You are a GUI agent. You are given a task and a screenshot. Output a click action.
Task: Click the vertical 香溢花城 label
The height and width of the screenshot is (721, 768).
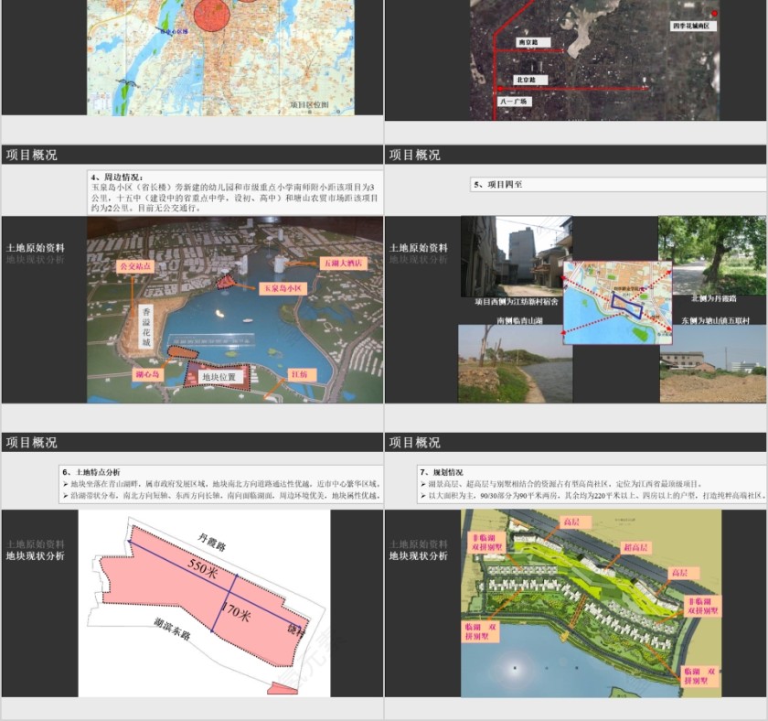point(145,328)
